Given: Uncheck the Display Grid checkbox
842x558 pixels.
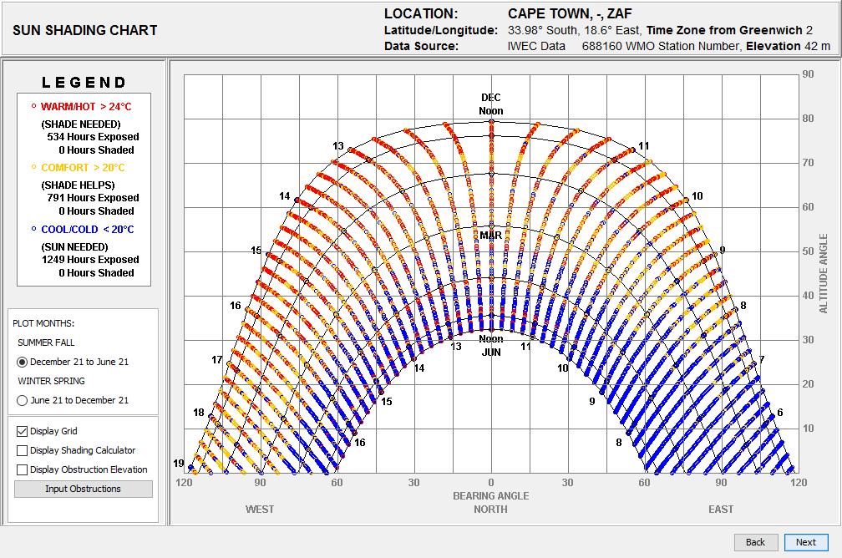Looking at the screenshot, I should point(22,431).
